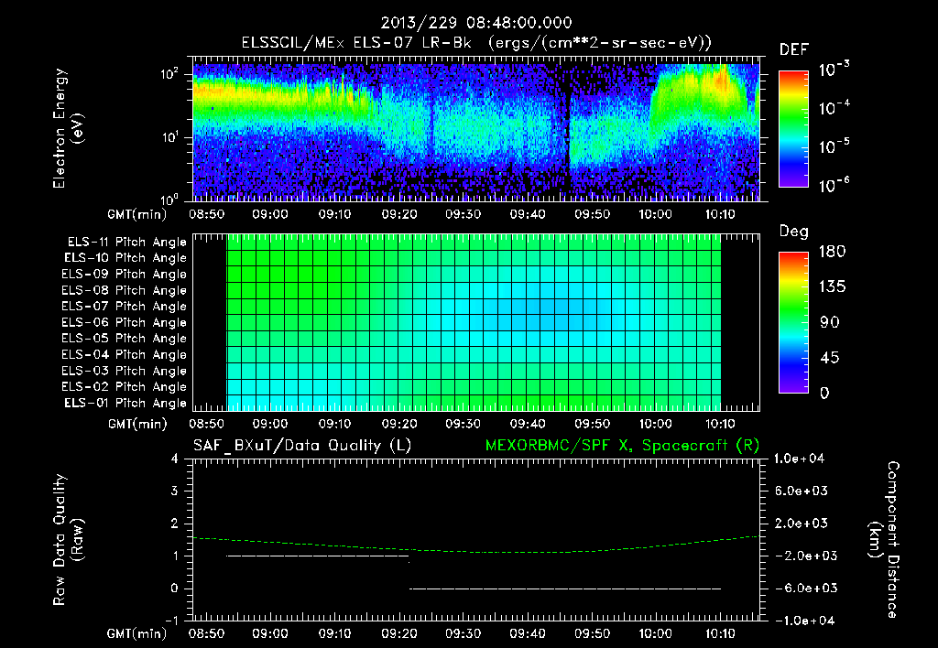This screenshot has height=648, width=938.
Task: Click the ELS-06 Pitch Angle row label
Action: [124, 323]
